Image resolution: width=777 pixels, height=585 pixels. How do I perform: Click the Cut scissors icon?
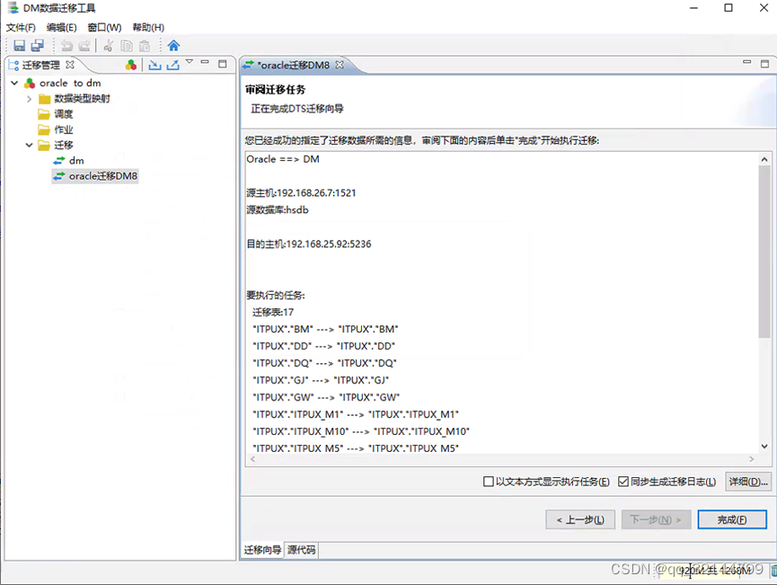pyautogui.click(x=108, y=46)
